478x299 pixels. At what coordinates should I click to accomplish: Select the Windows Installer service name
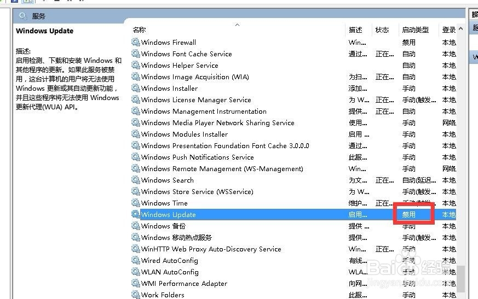[169, 89]
